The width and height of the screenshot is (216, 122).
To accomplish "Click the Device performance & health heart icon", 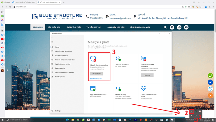I will pos(143,88).
